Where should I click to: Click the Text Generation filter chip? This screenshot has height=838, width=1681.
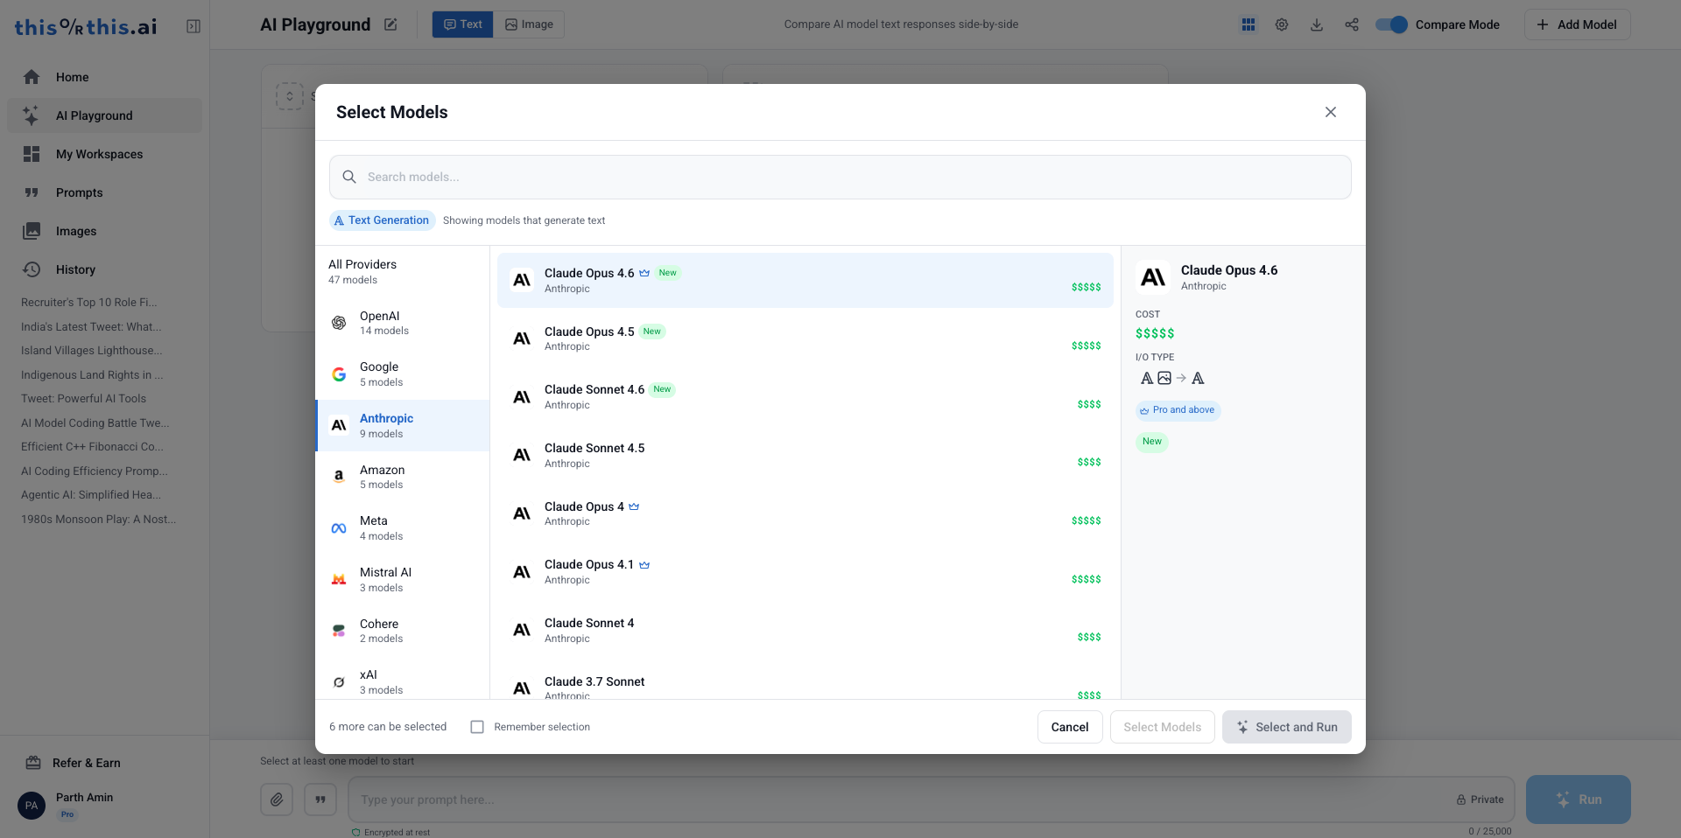click(383, 220)
